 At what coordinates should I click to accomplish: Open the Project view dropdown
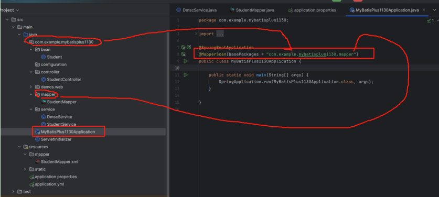(x=9, y=10)
